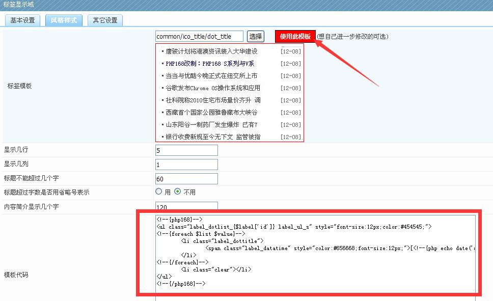
Task: Select the 用 radio option for ellipsis display
Action: click(158, 191)
